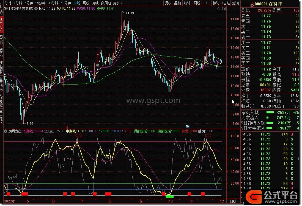Activate the 画线 drawing tool

pos(197,3)
